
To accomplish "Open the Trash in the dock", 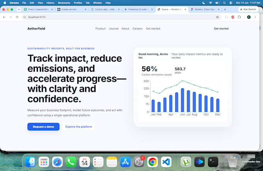I will 233,162.
